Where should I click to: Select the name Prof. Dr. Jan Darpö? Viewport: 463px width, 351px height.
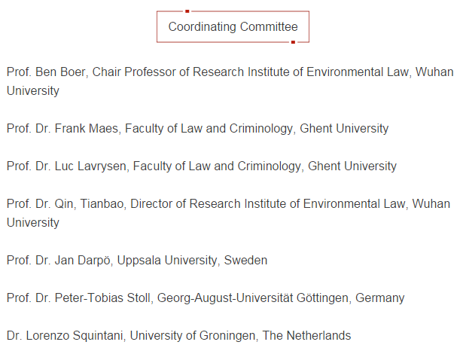tap(60, 261)
